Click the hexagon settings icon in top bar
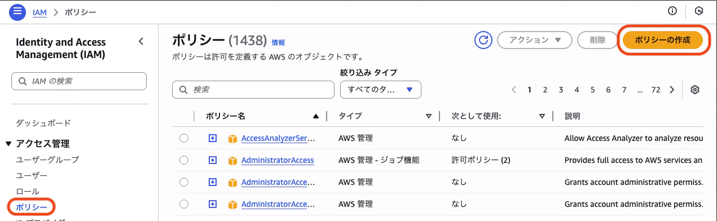717x221 pixels. pos(699,11)
